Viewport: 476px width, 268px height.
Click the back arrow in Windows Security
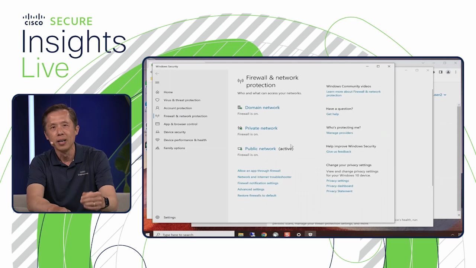[x=157, y=74]
